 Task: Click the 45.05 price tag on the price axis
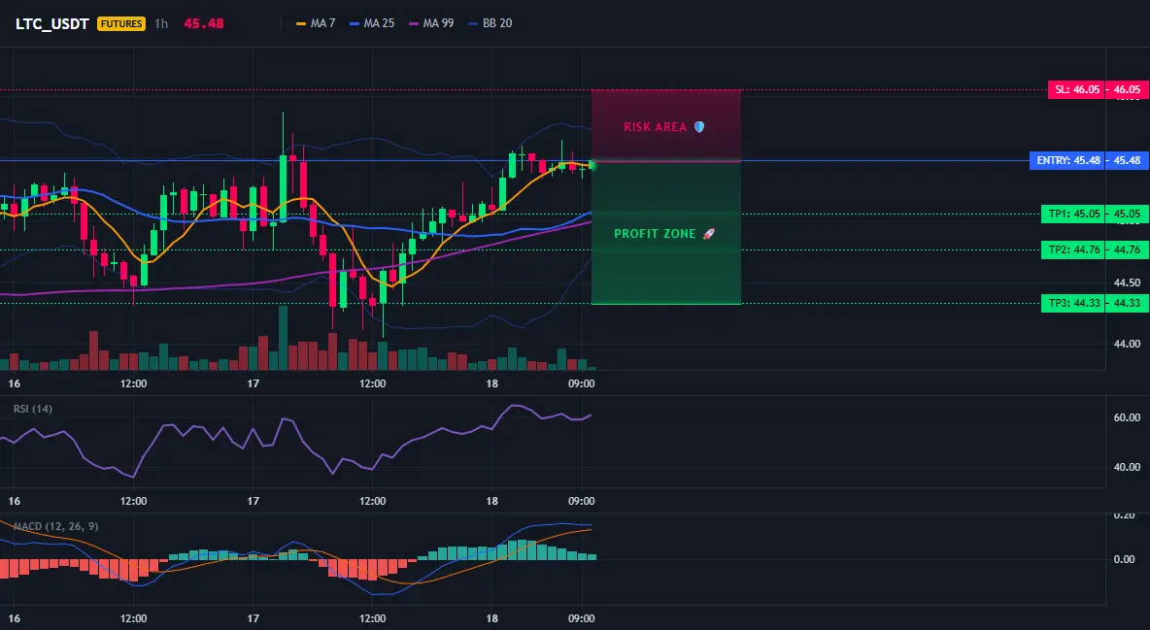[1128, 215]
